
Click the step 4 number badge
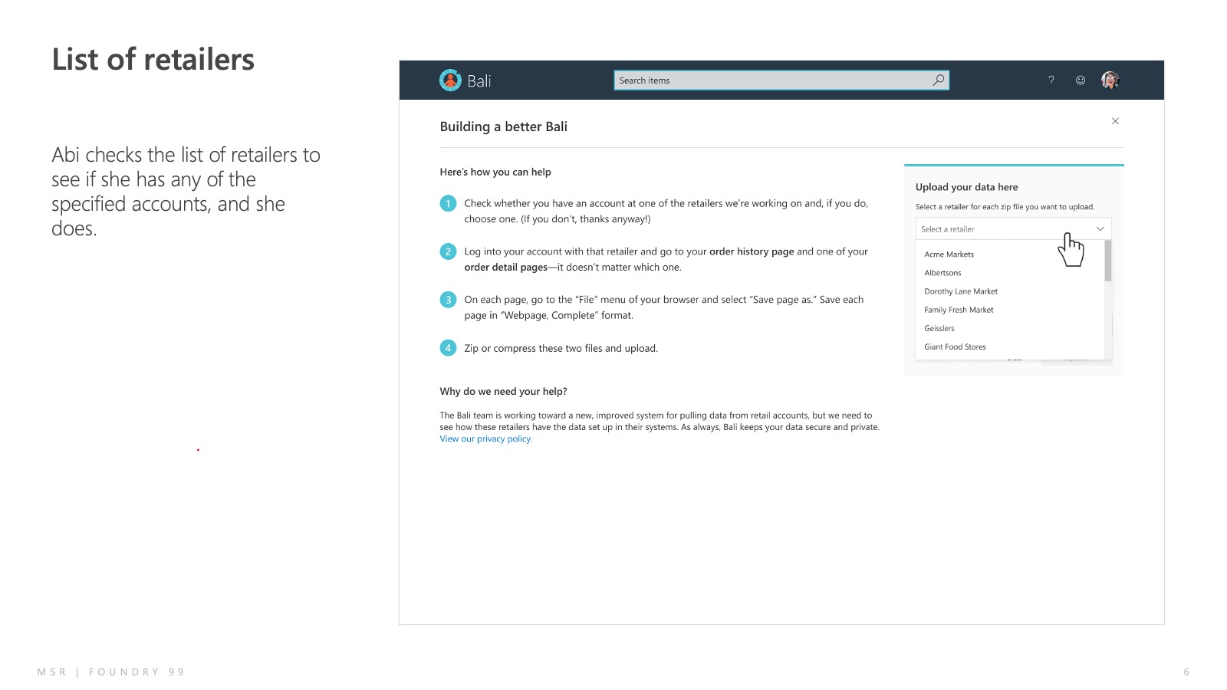[x=448, y=348]
